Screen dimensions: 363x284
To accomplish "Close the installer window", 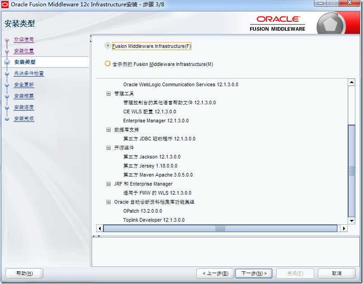I will pos(350,3).
